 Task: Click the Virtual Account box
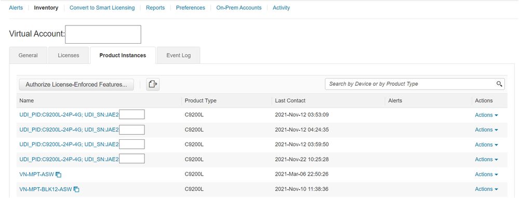coord(103,34)
